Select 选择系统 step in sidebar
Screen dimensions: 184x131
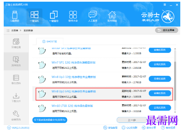(16, 61)
